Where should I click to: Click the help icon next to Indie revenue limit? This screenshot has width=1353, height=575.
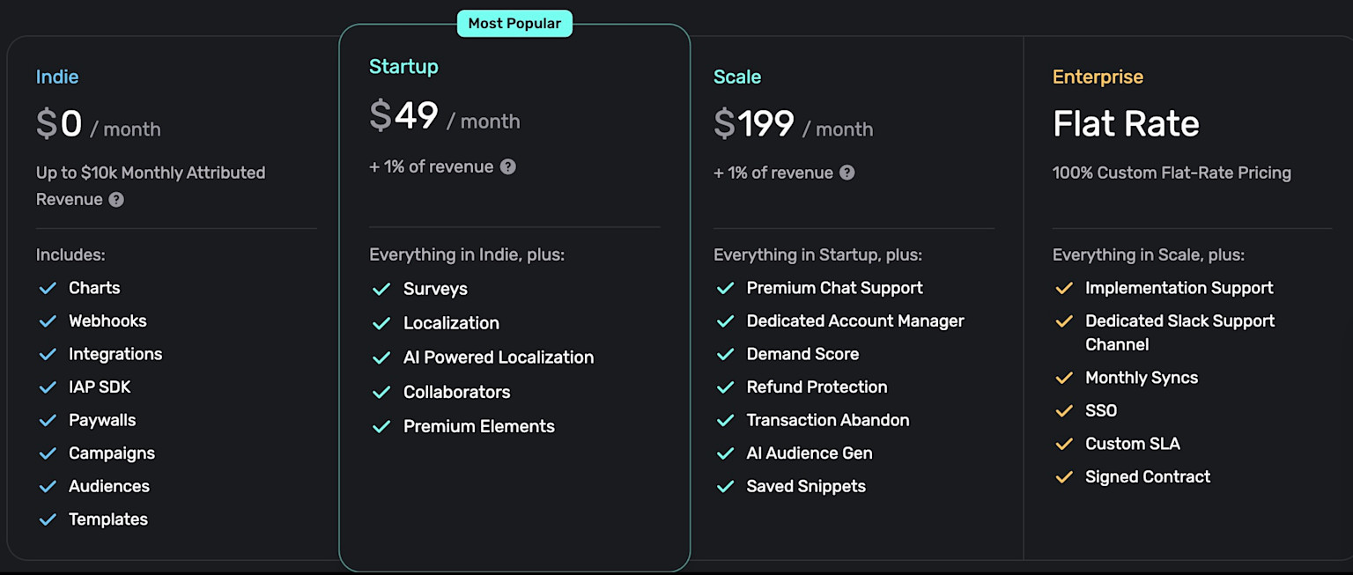point(116,200)
